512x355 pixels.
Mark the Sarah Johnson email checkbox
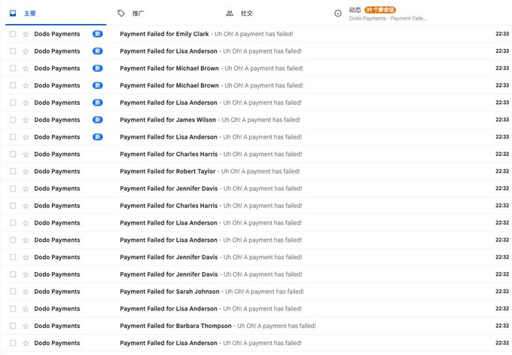click(x=13, y=292)
